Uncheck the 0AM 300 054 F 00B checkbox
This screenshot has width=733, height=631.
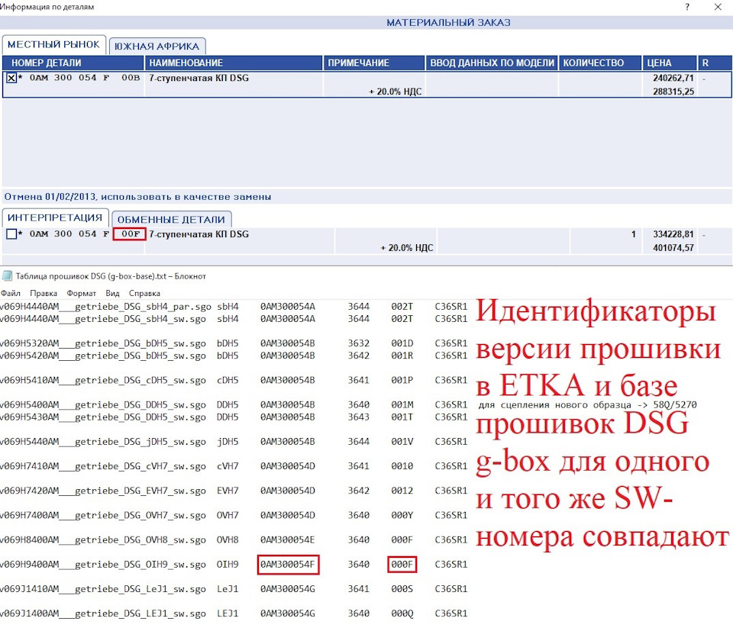click(11, 78)
